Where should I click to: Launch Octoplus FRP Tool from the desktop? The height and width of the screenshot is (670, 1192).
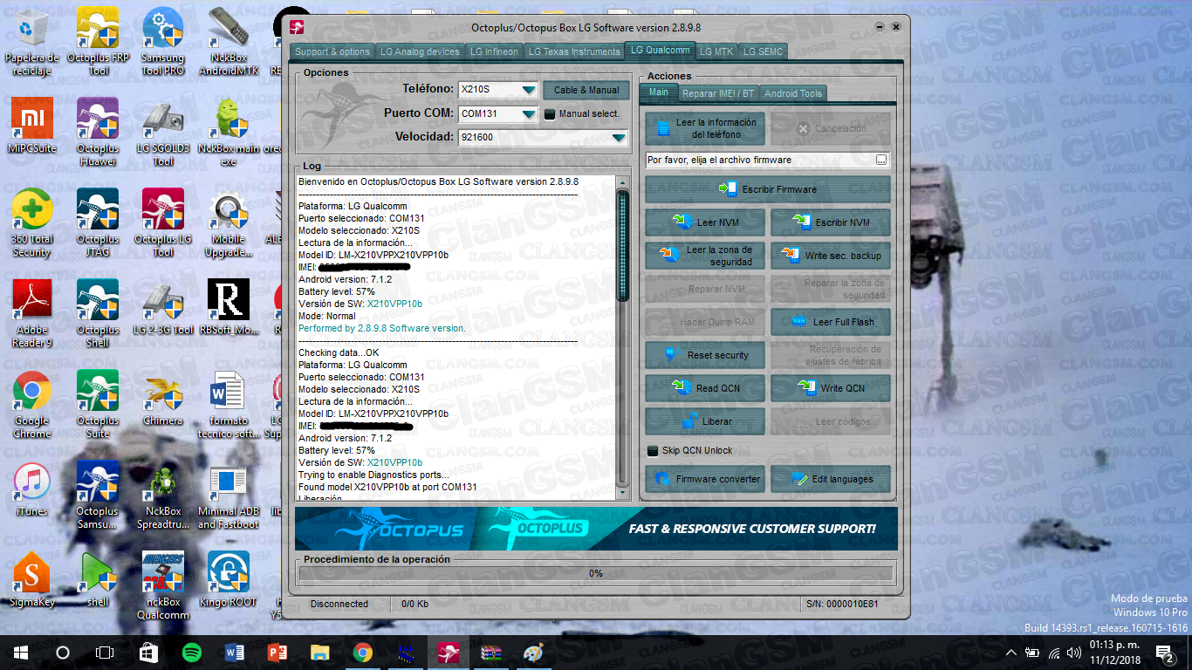[98, 41]
